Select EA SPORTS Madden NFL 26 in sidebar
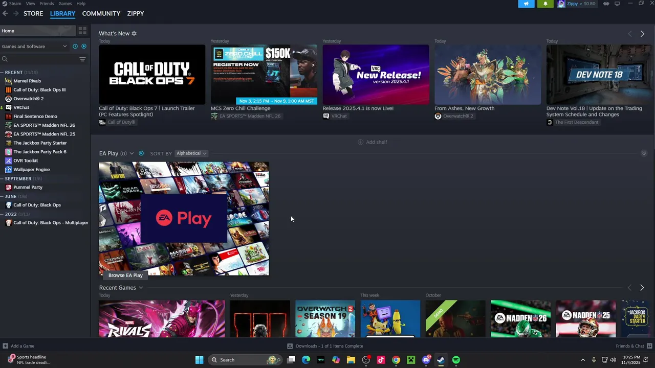This screenshot has width=655, height=368. tap(45, 125)
